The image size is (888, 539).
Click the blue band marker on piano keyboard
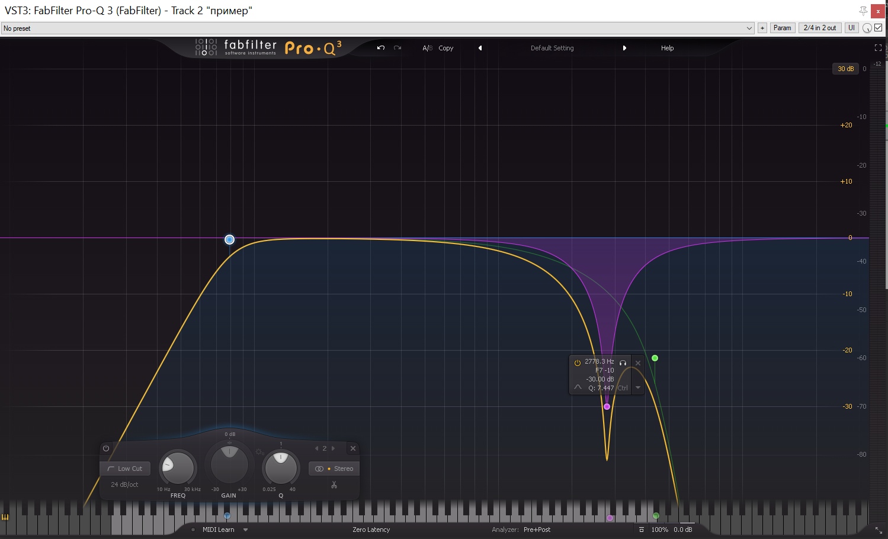pyautogui.click(x=227, y=516)
